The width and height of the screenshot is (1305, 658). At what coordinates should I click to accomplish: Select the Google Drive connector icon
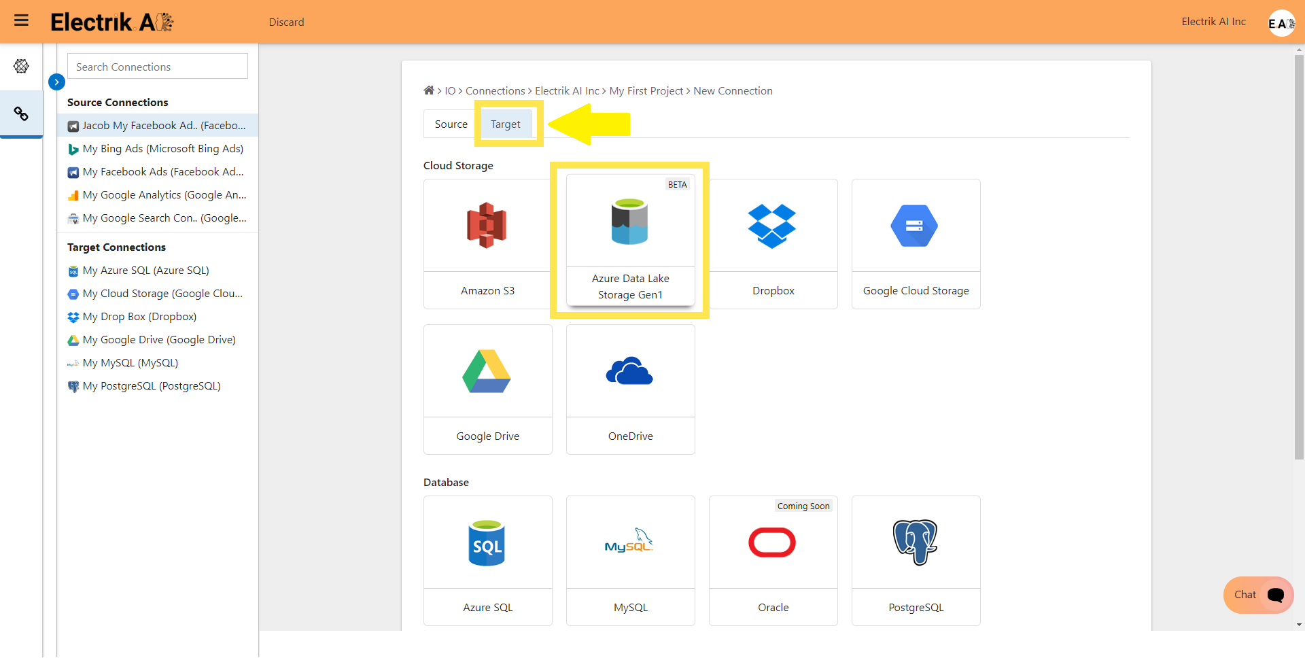tap(487, 370)
